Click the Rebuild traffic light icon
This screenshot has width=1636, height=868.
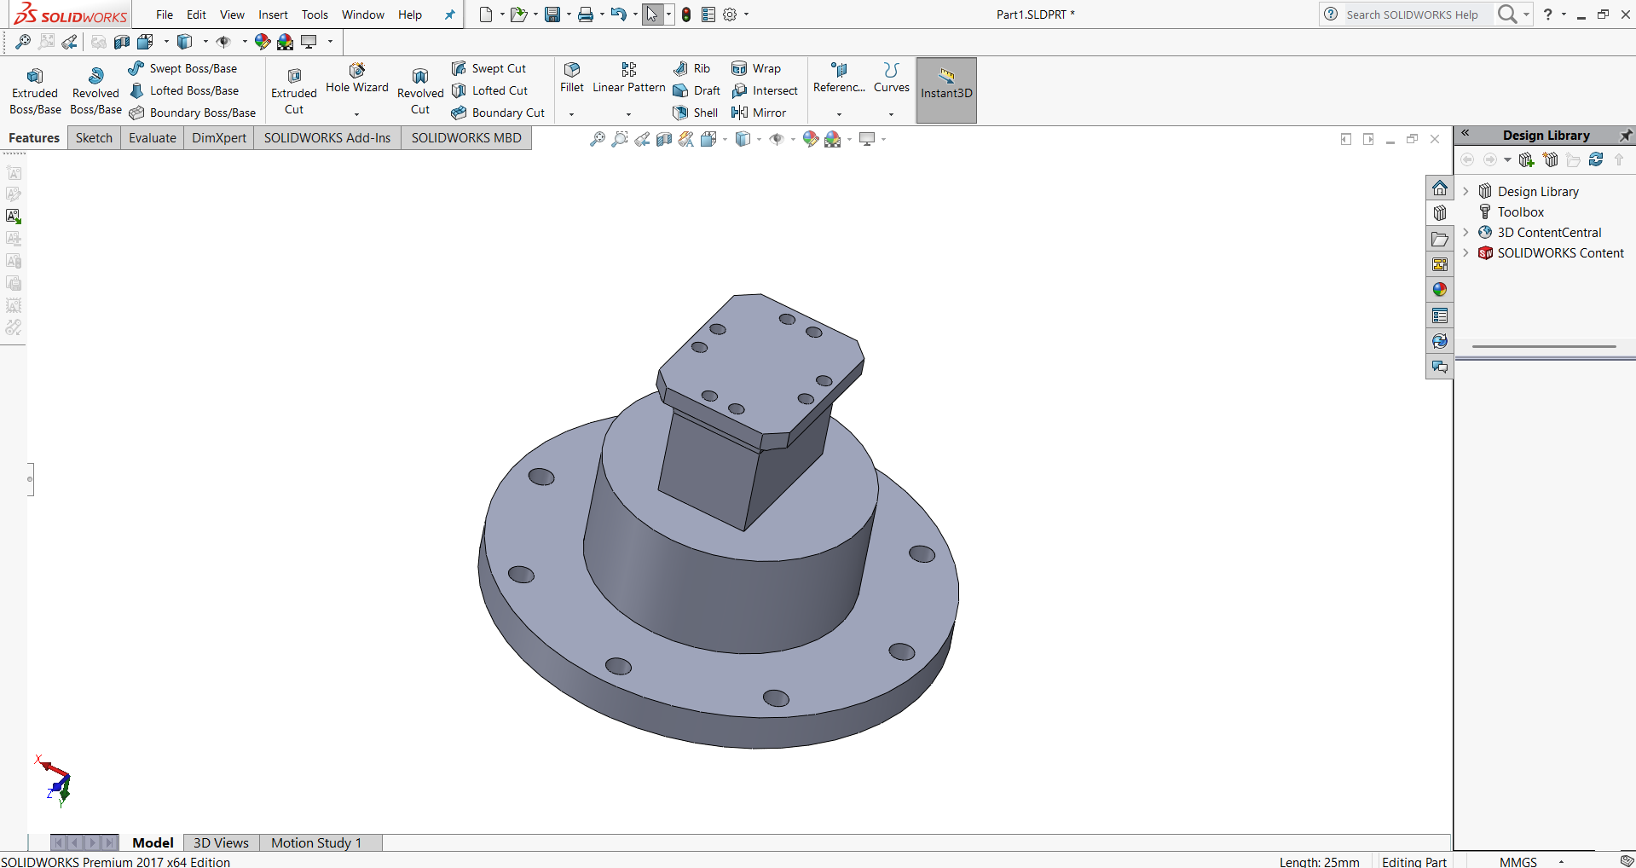[x=686, y=14]
